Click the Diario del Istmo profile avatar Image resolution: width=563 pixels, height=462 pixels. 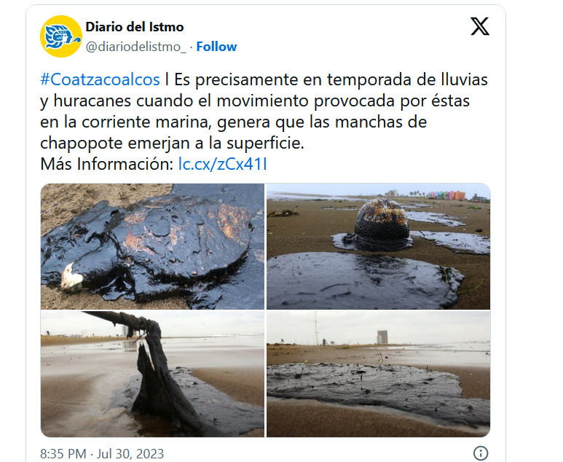coord(60,36)
